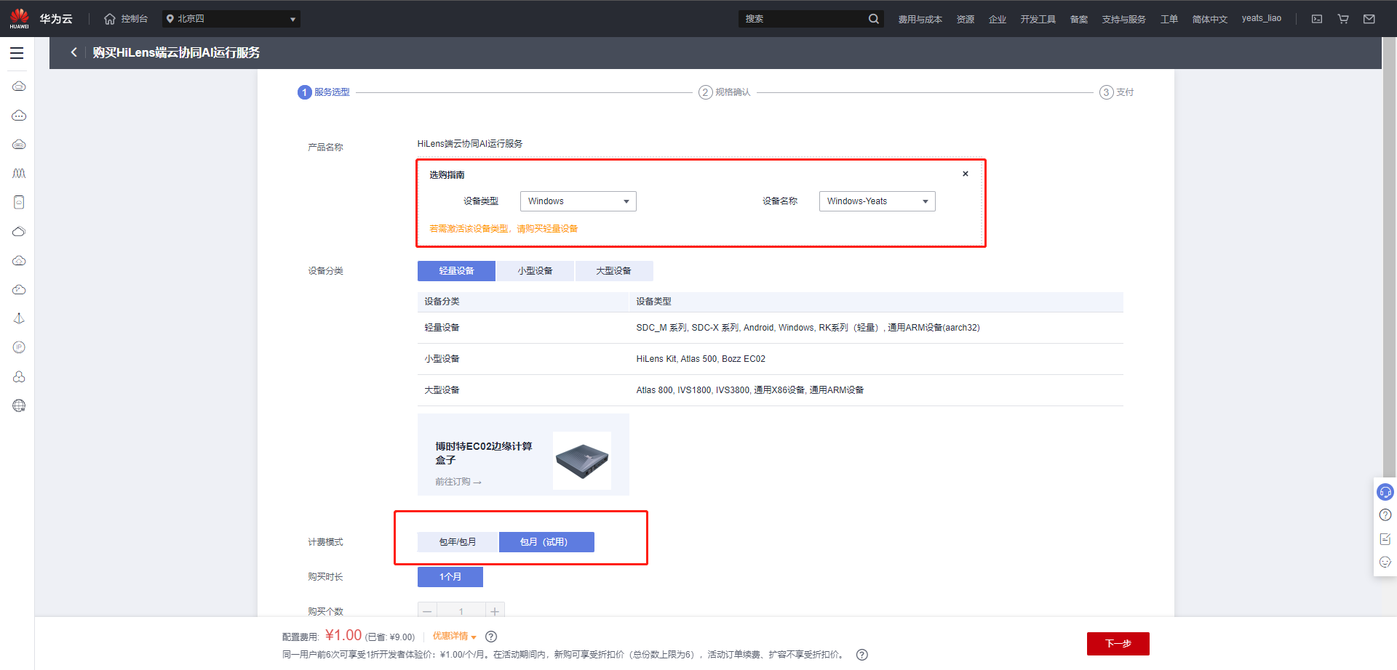Click step 3 payment indicator

point(1117,92)
